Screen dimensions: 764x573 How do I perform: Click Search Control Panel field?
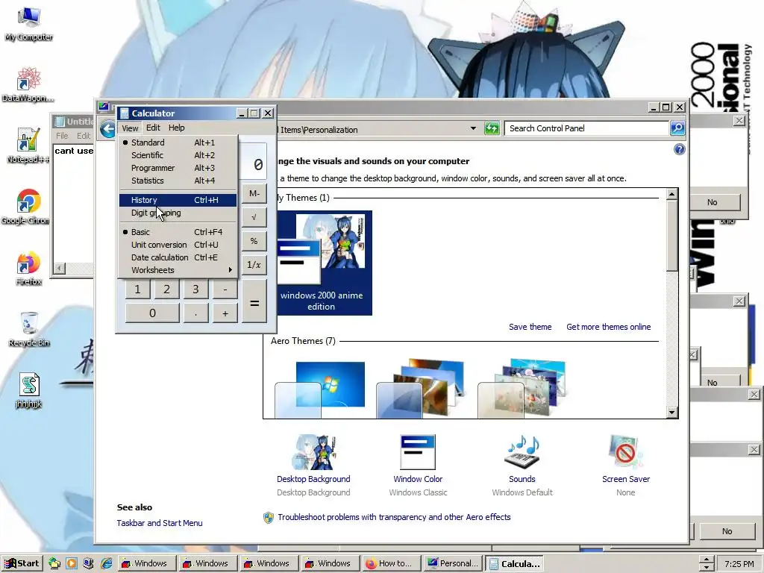click(586, 128)
